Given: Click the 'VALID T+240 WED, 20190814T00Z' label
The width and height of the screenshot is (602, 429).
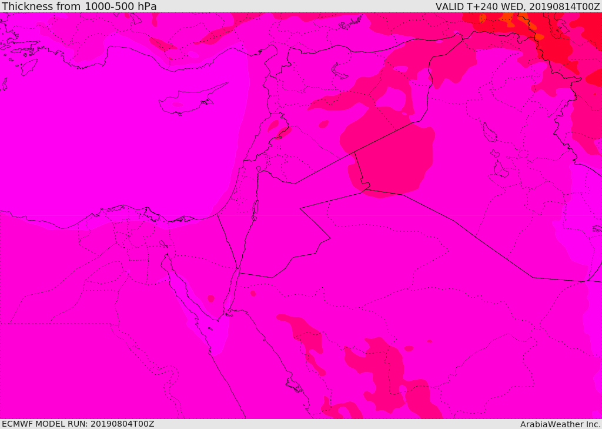Looking at the screenshot, I should click(x=517, y=6).
